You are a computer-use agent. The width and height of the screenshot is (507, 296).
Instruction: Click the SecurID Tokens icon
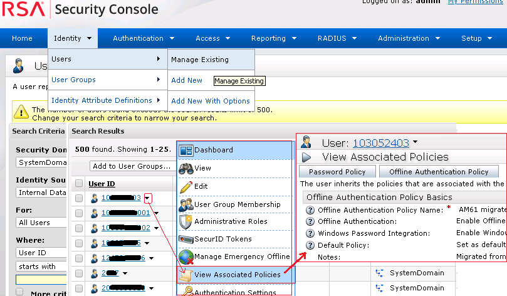tap(186, 239)
